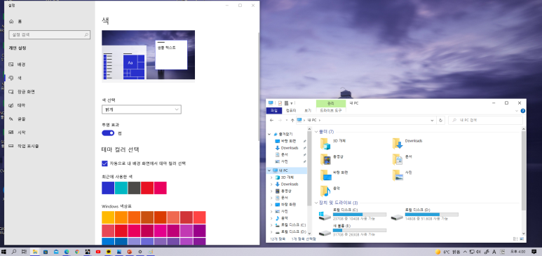Select the 로컬 디스크 (C:) drive
Image resolution: width=542 pixels, height=256 pixels.
click(353, 215)
